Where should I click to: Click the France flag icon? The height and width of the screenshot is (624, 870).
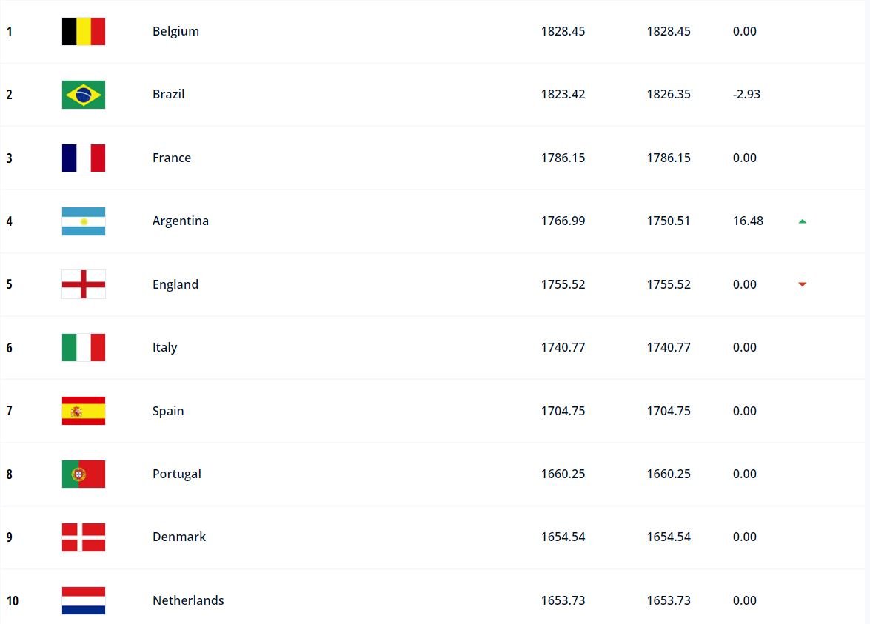83,158
